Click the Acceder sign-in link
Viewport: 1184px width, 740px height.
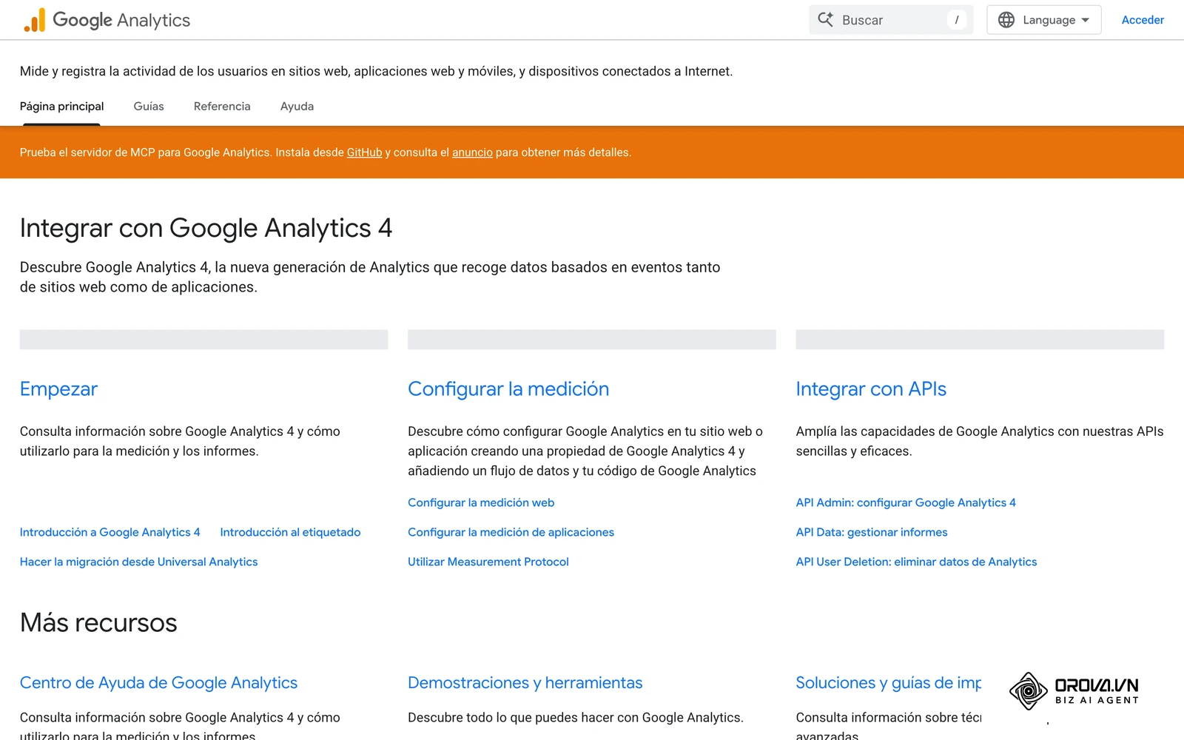pos(1143,20)
